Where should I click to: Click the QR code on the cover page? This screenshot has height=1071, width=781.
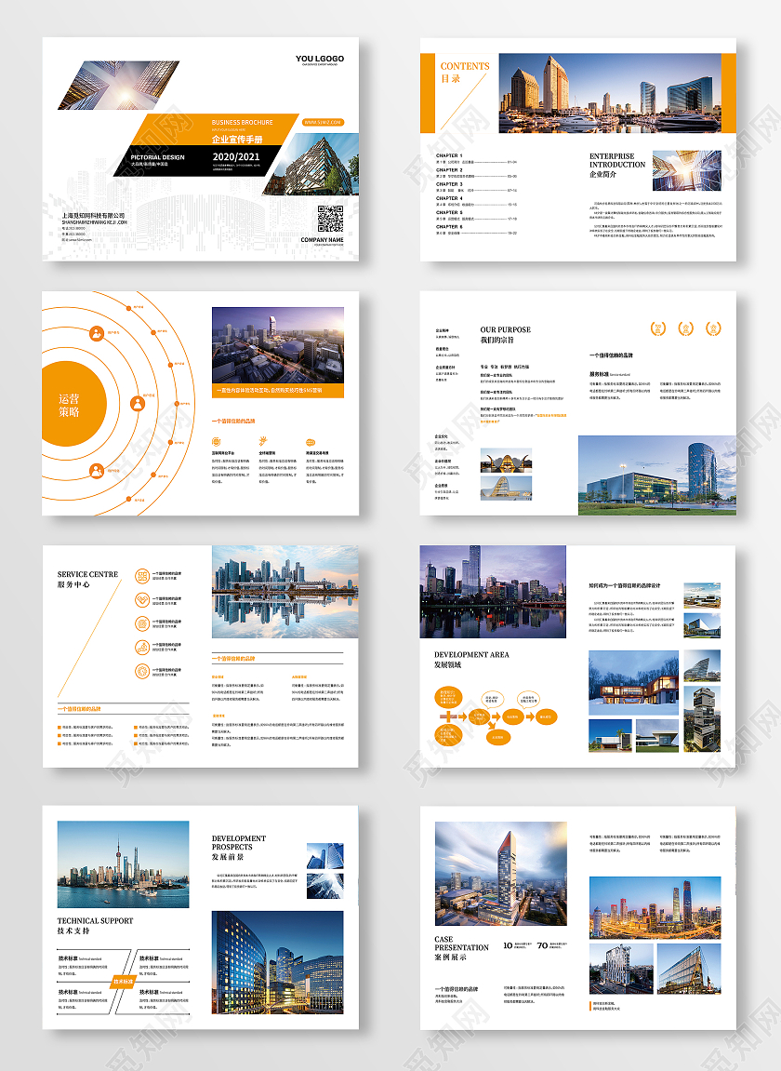pos(330,219)
